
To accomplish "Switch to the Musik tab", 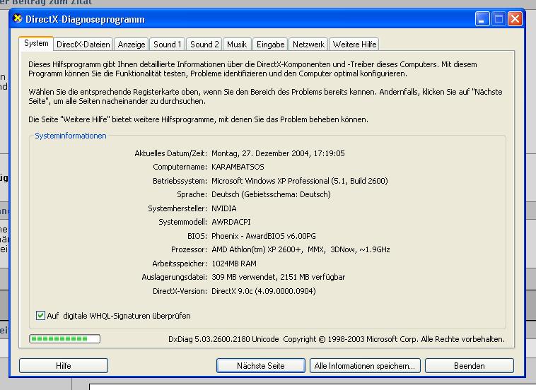I will tap(237, 45).
